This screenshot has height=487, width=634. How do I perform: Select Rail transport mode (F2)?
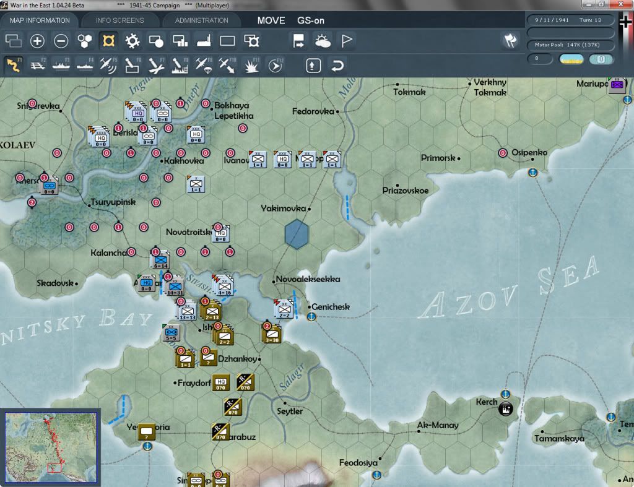tap(38, 65)
